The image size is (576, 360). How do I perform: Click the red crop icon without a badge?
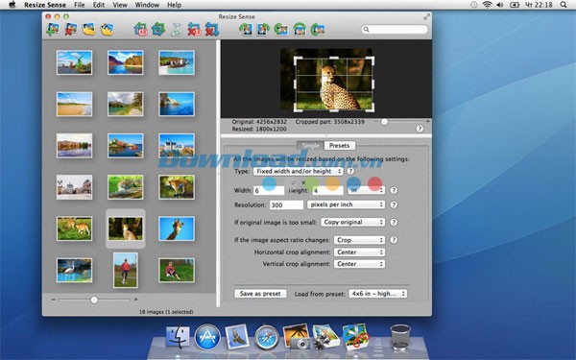[211, 29]
